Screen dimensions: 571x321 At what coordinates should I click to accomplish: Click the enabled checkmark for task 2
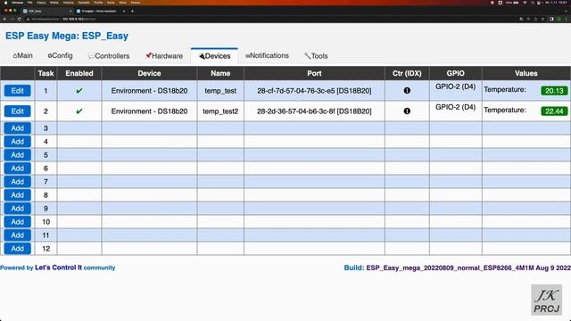[79, 111]
